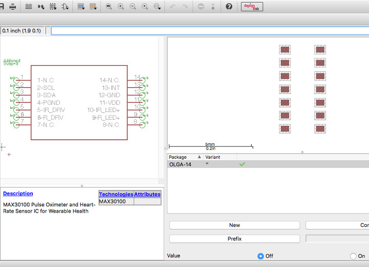Image resolution: width=369 pixels, height=267 pixels.
Task: Select Value Off radio button
Action: tap(260, 256)
